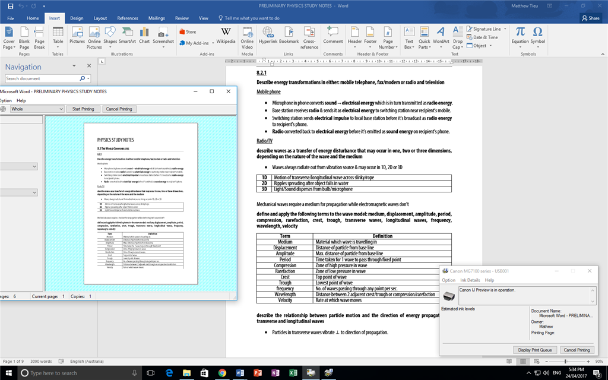The height and width of the screenshot is (380, 608).
Task: Open the Page Number menu
Action: click(x=388, y=37)
